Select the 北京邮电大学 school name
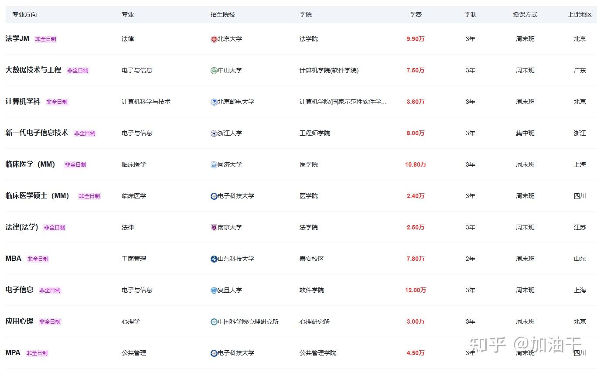 (236, 102)
